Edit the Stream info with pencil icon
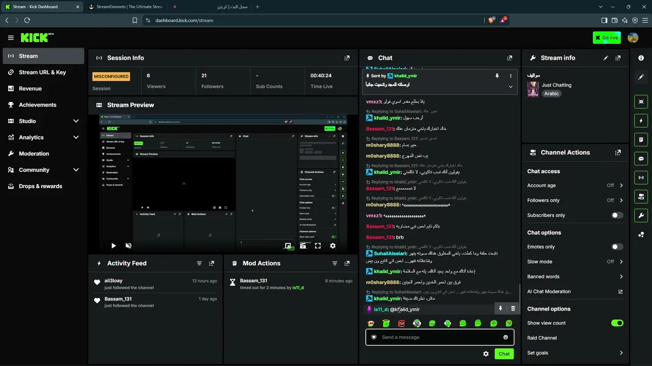 pyautogui.click(x=606, y=58)
